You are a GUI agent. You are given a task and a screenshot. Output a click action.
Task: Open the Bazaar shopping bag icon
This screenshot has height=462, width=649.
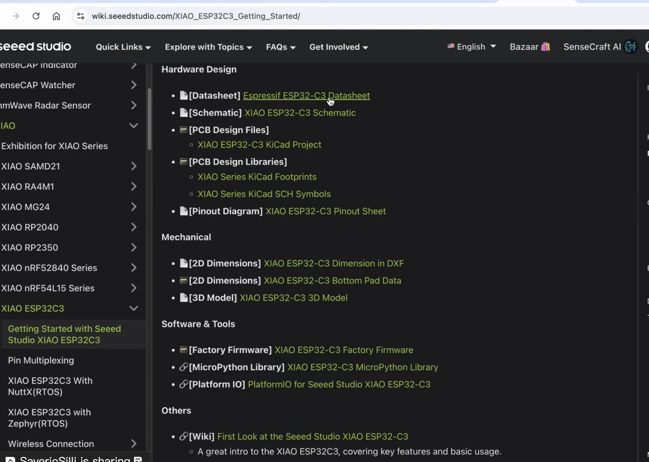[546, 47]
